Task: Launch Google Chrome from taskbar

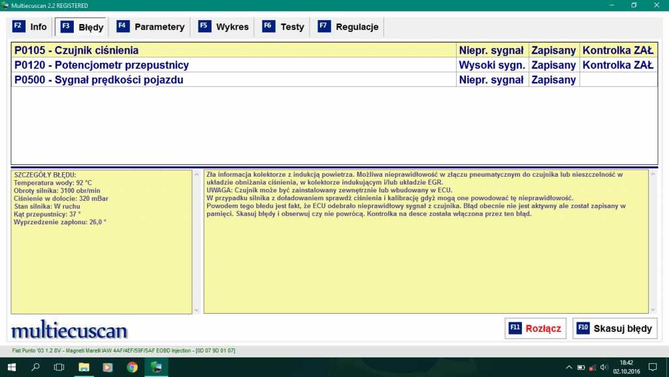Action: click(x=132, y=367)
